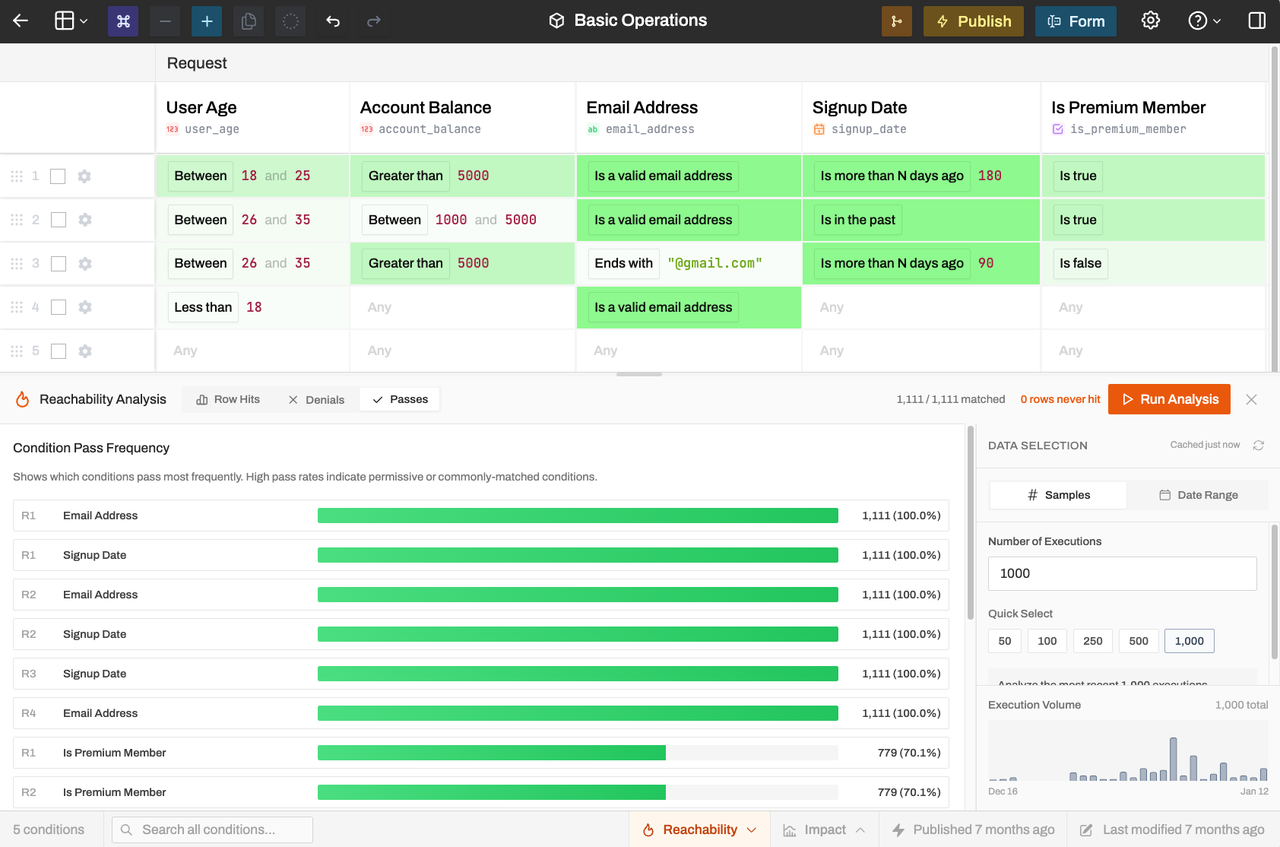Choose quick select 100 executions
The height and width of the screenshot is (847, 1280).
(x=1047, y=641)
